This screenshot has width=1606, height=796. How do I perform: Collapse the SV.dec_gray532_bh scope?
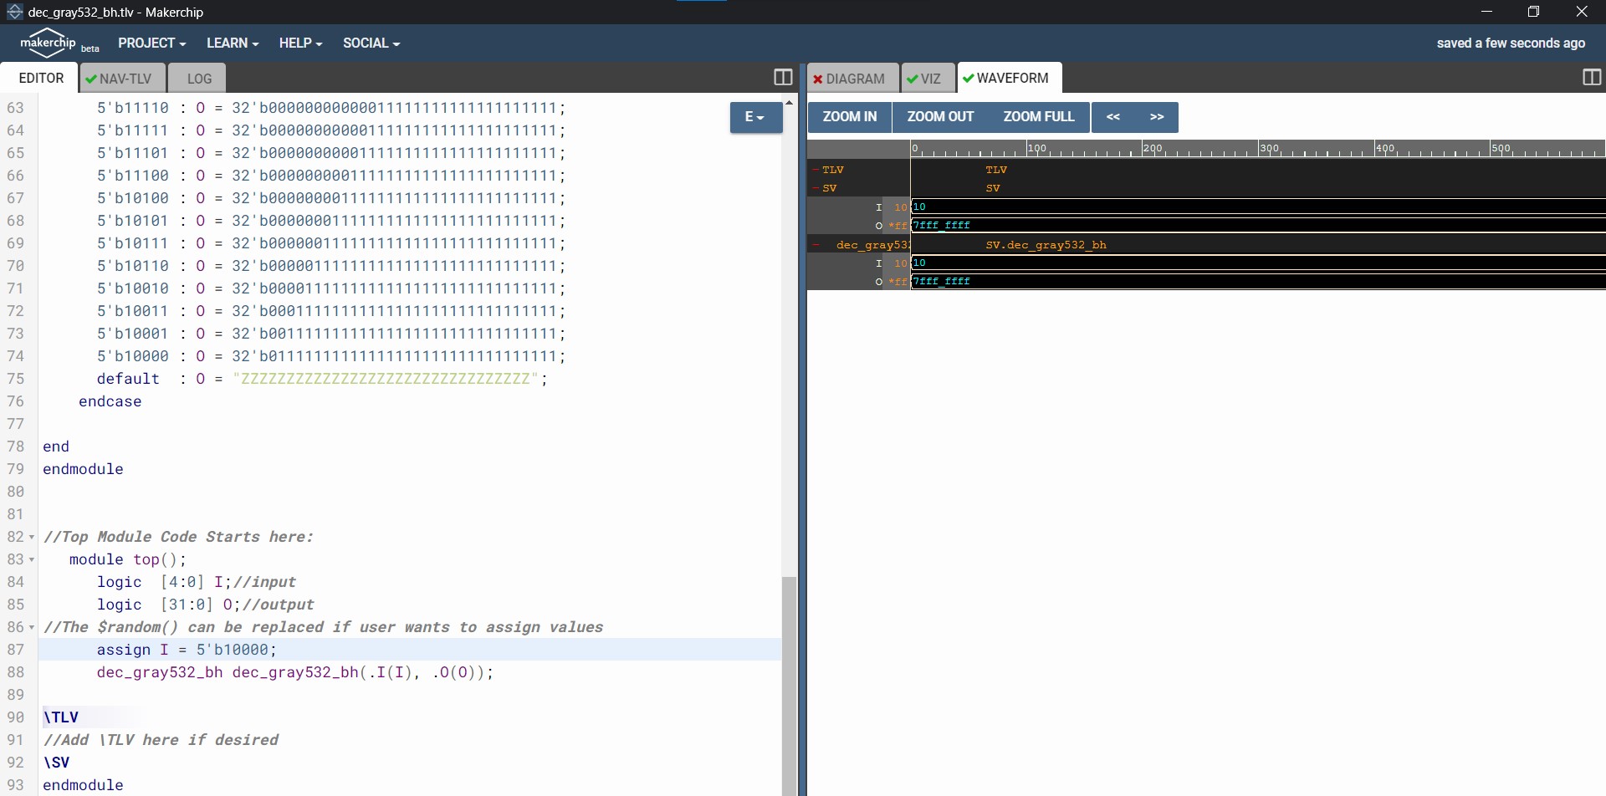coord(817,244)
